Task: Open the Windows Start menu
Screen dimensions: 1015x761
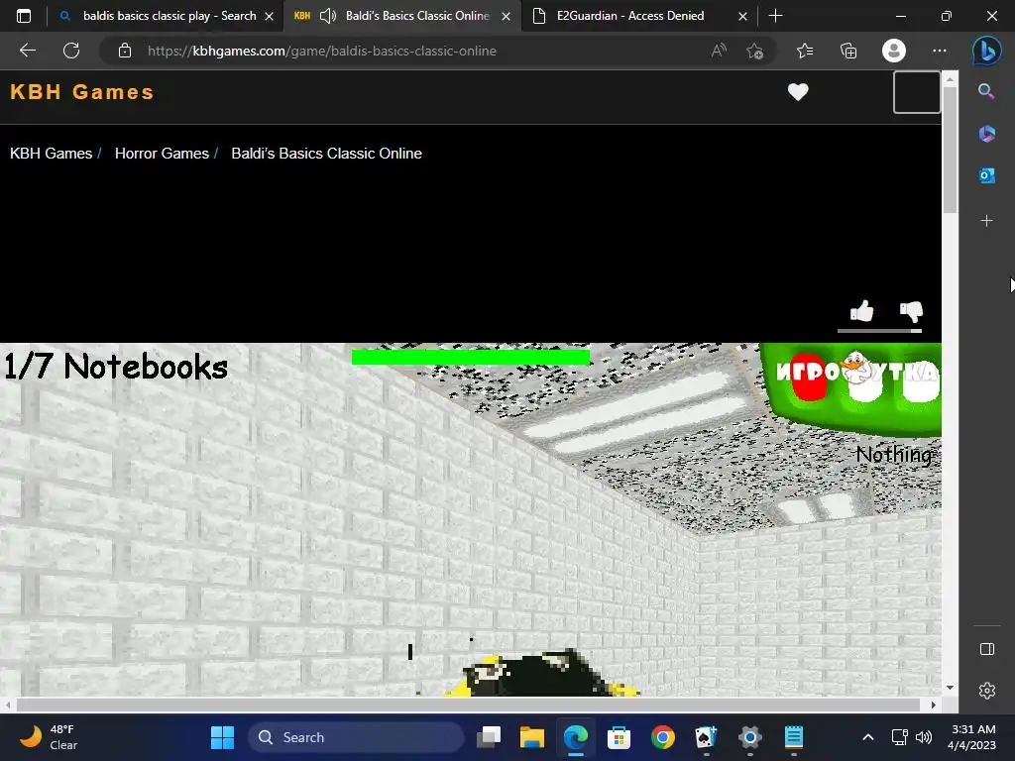Action: pyautogui.click(x=223, y=737)
